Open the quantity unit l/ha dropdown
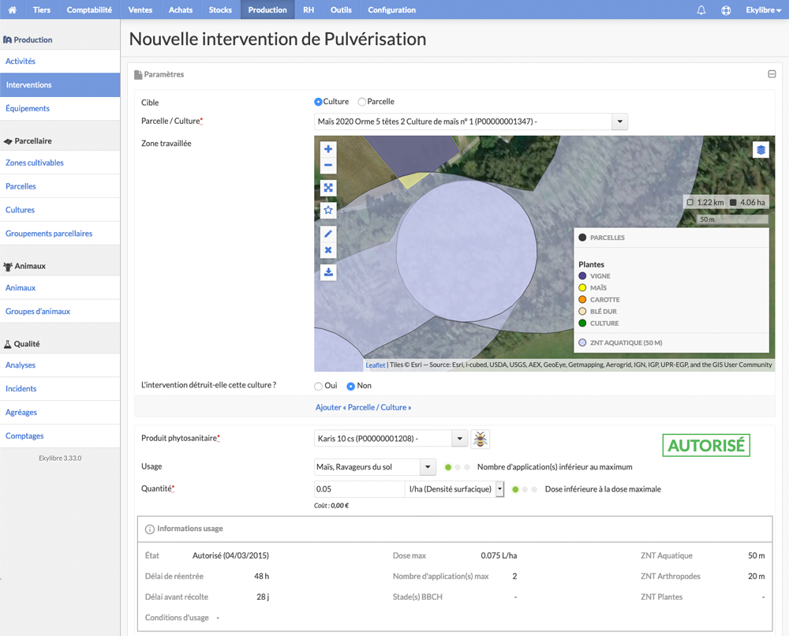Screen dimensions: 789x636 tap(499, 489)
